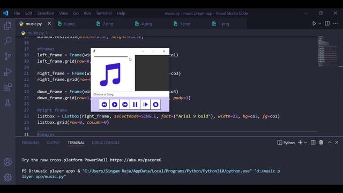343x193 pixels.
Task: Open the Accounts icon in activity bar
Action: [x=8, y=162]
